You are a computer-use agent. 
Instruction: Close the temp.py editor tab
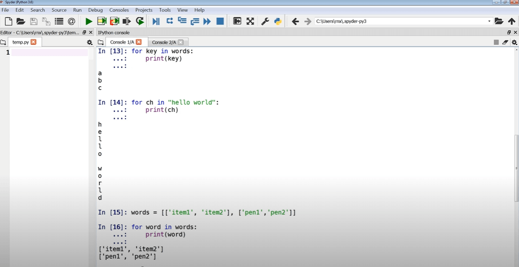coord(33,42)
